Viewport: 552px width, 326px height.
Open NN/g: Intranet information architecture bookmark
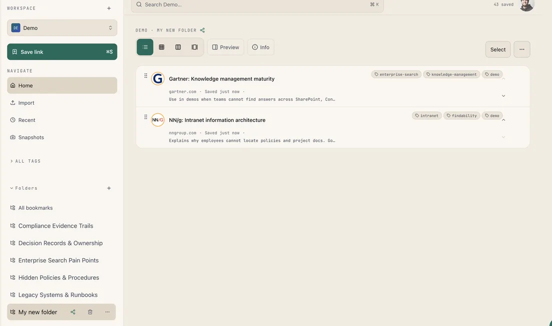pyautogui.click(x=217, y=120)
